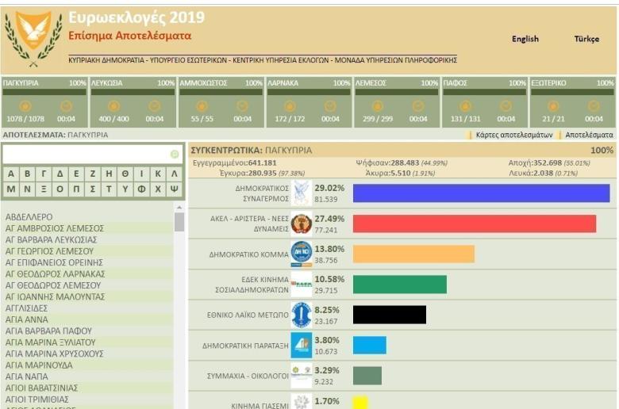Open the Symmachia - Ecologists logo
Image resolution: width=619 pixels, height=409 pixels.
tap(302, 376)
